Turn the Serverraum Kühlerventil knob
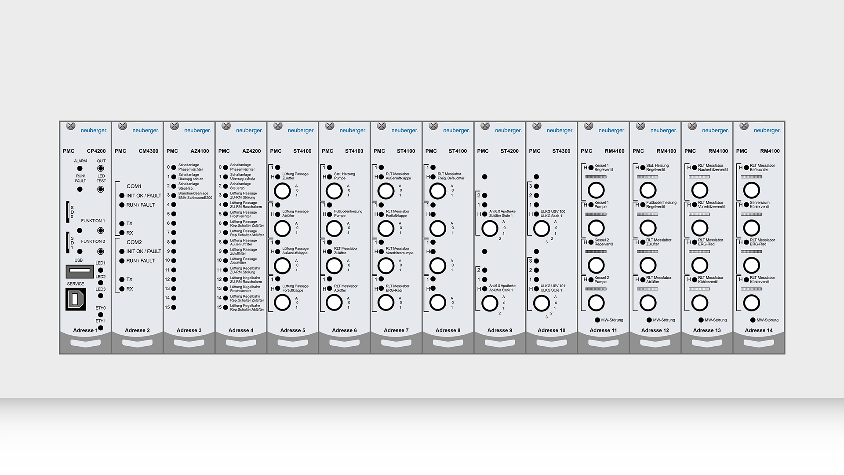844x475 pixels. click(x=751, y=228)
